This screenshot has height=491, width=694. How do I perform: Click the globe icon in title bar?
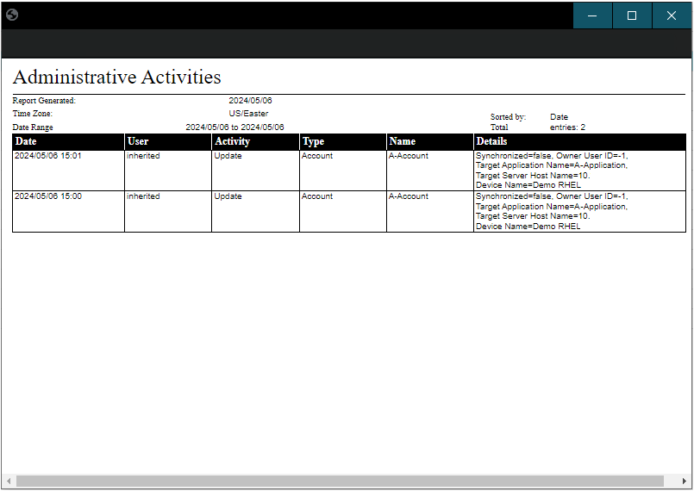[12, 15]
